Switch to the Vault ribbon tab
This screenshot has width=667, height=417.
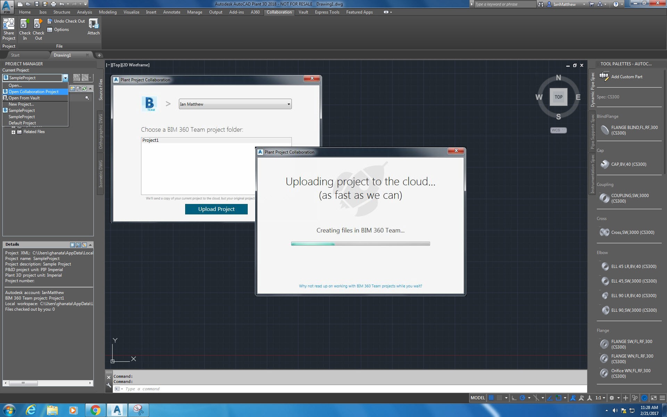[x=303, y=12]
